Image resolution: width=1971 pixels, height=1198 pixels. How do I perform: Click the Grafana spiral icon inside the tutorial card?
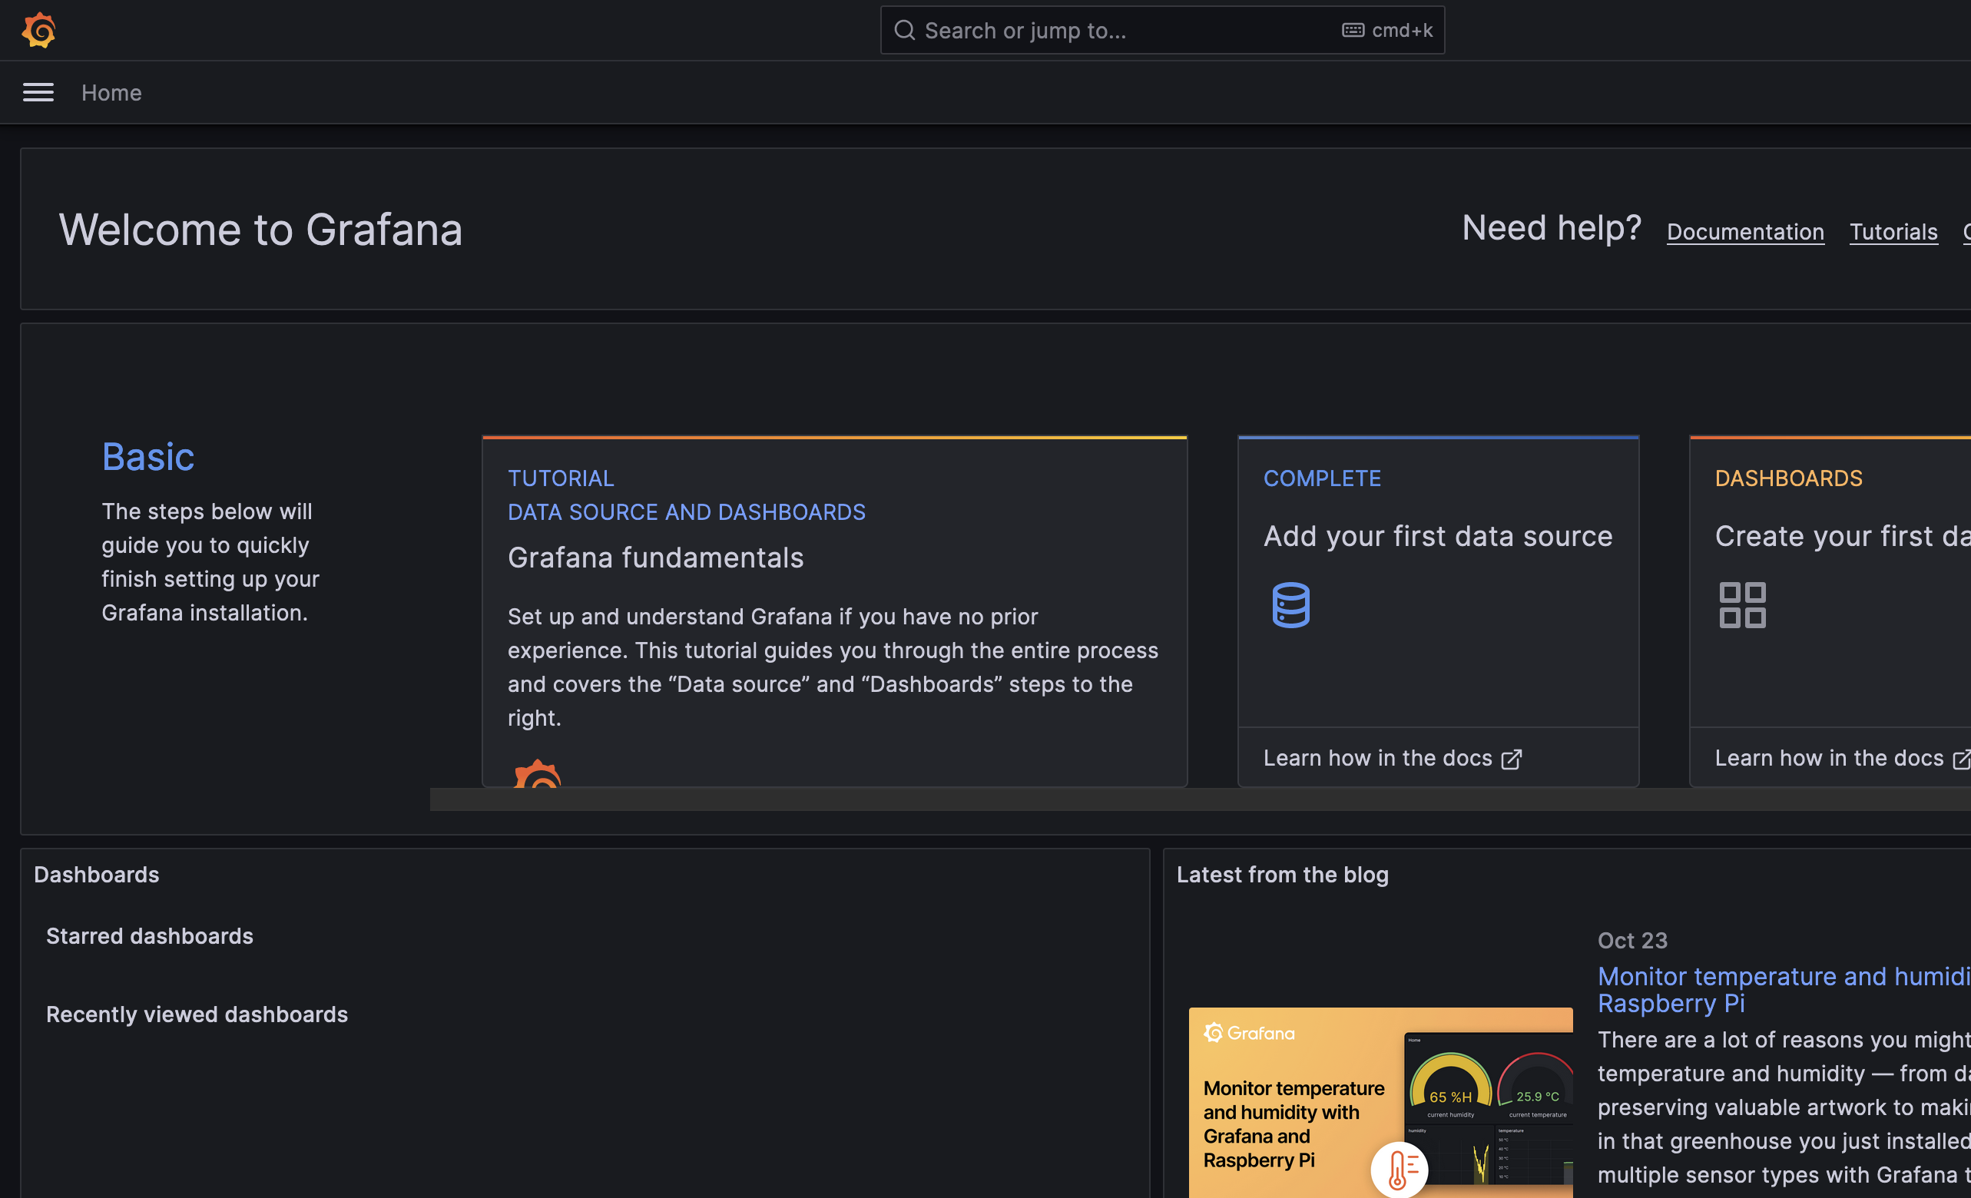(539, 777)
